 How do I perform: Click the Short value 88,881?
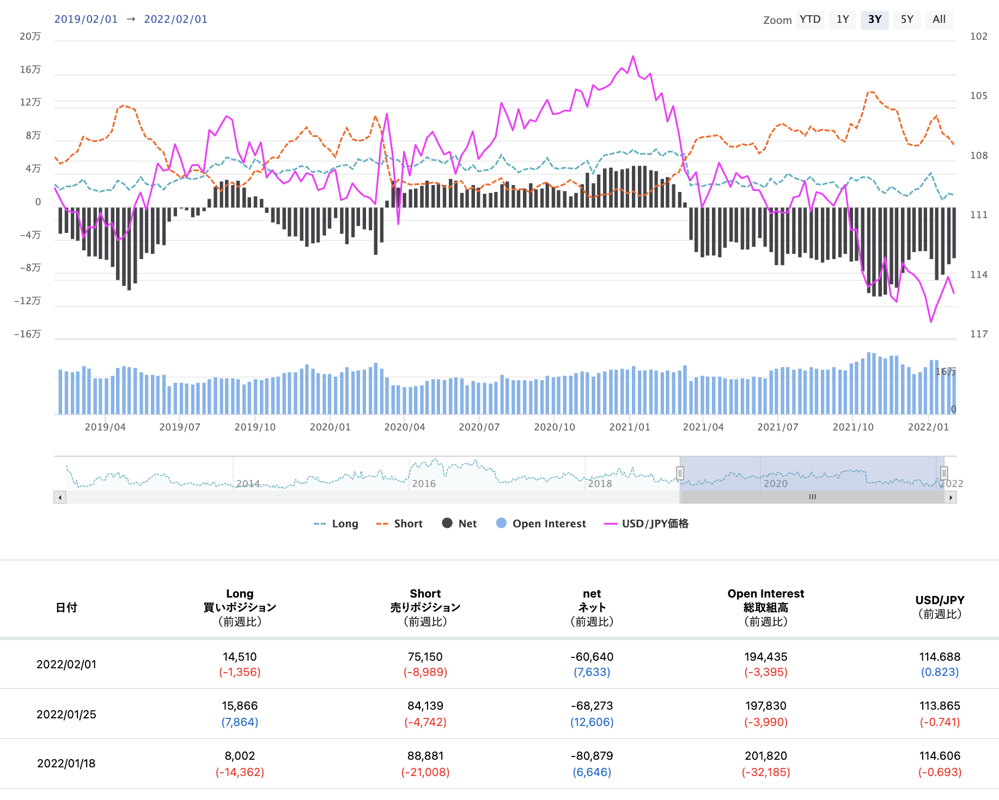[425, 756]
